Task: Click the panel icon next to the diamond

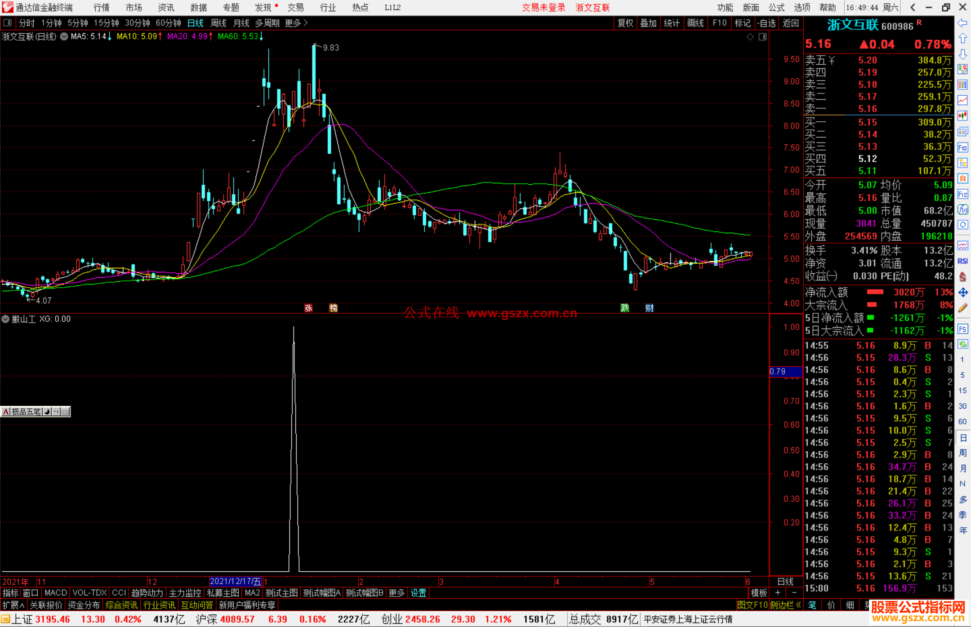Action: [763, 37]
